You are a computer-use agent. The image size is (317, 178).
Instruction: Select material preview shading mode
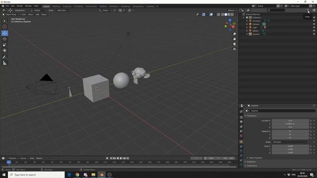[x=229, y=14]
